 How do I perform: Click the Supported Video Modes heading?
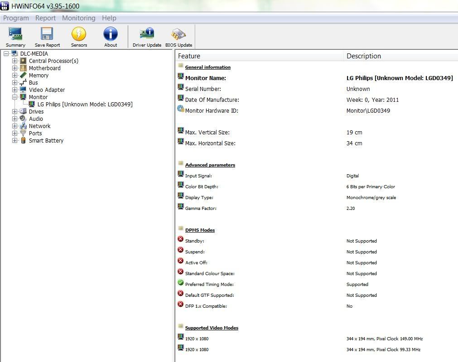click(x=212, y=328)
